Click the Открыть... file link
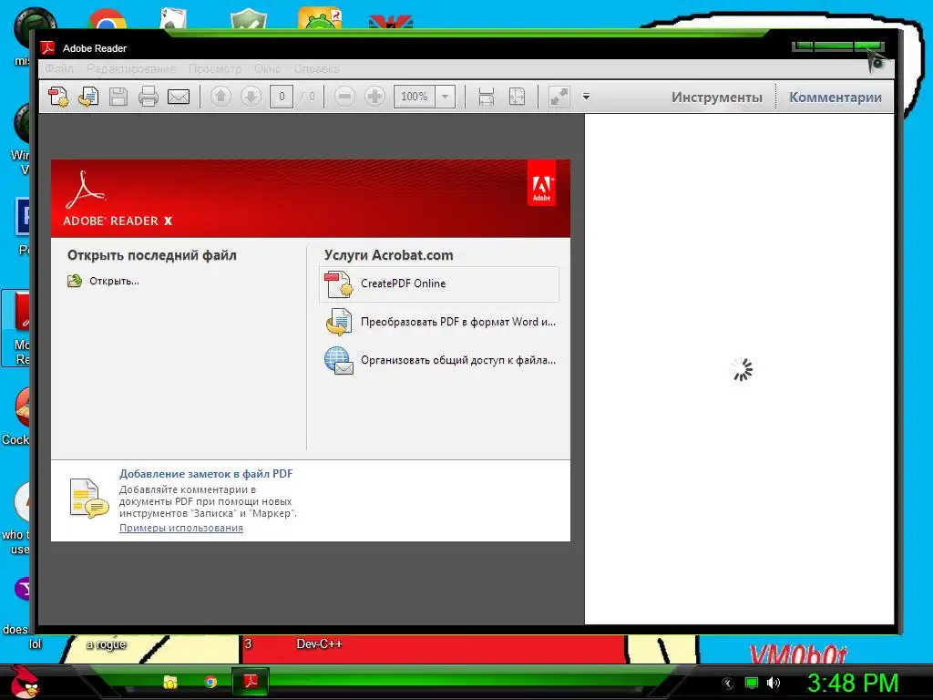The width and height of the screenshot is (933, 700). (114, 281)
